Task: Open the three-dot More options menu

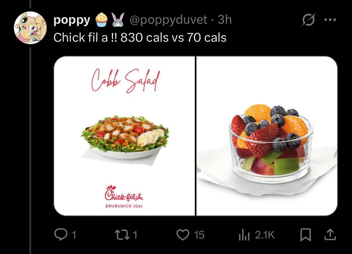Action: 330,20
